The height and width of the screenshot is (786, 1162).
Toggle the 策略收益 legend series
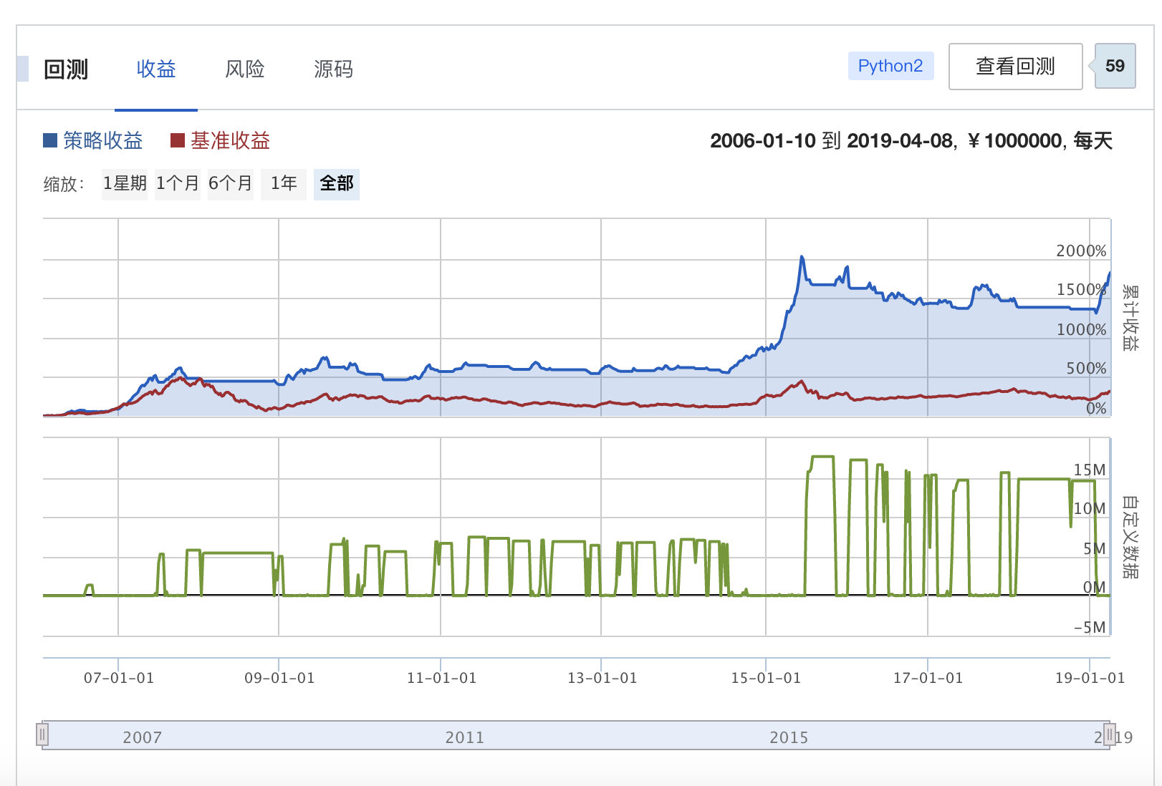102,140
